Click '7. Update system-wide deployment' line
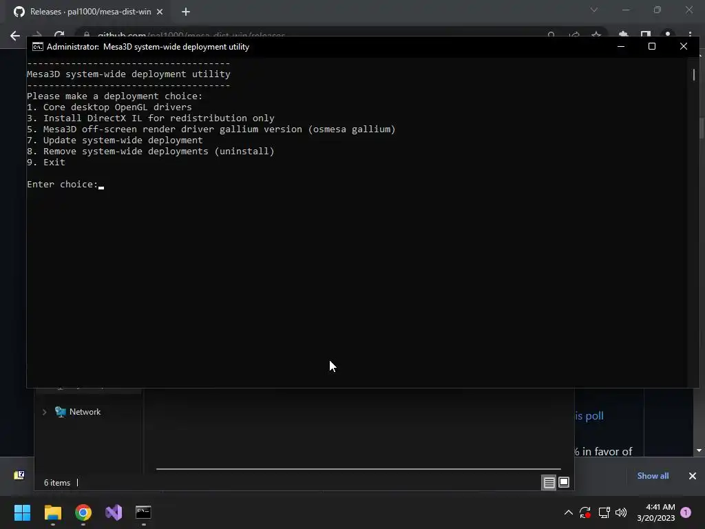The width and height of the screenshot is (705, 529). pyautogui.click(x=115, y=141)
